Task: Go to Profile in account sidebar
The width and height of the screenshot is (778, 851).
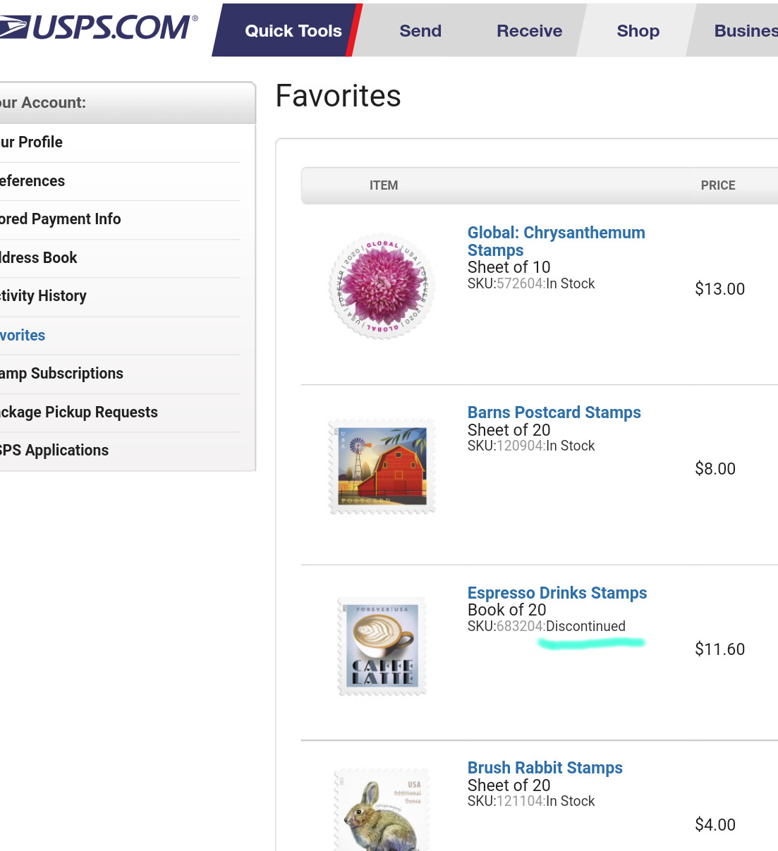Action: click(x=32, y=142)
